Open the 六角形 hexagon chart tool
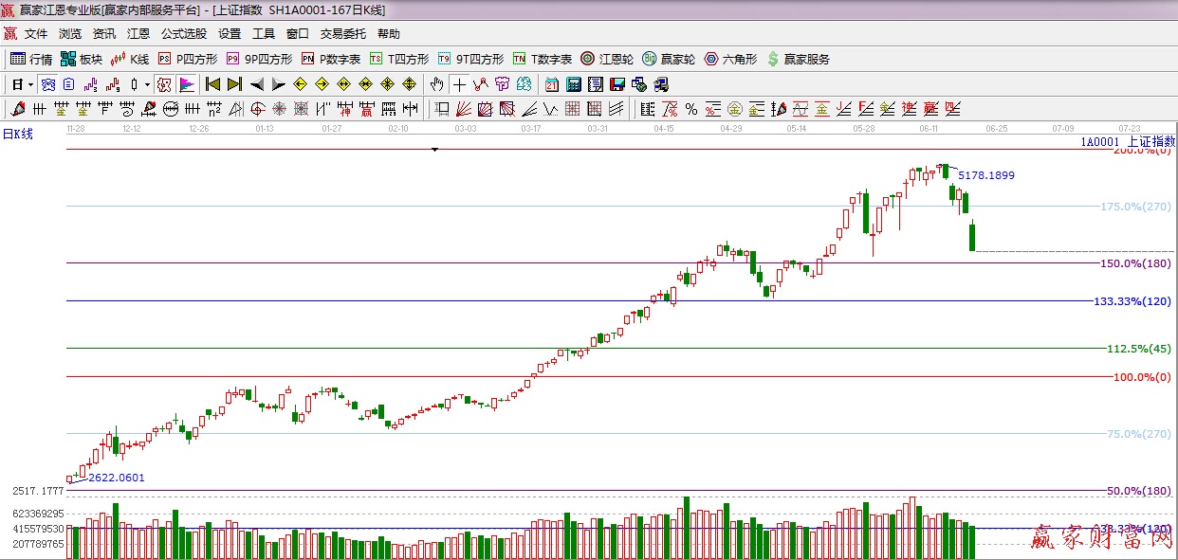1178x560 pixels. (x=730, y=59)
